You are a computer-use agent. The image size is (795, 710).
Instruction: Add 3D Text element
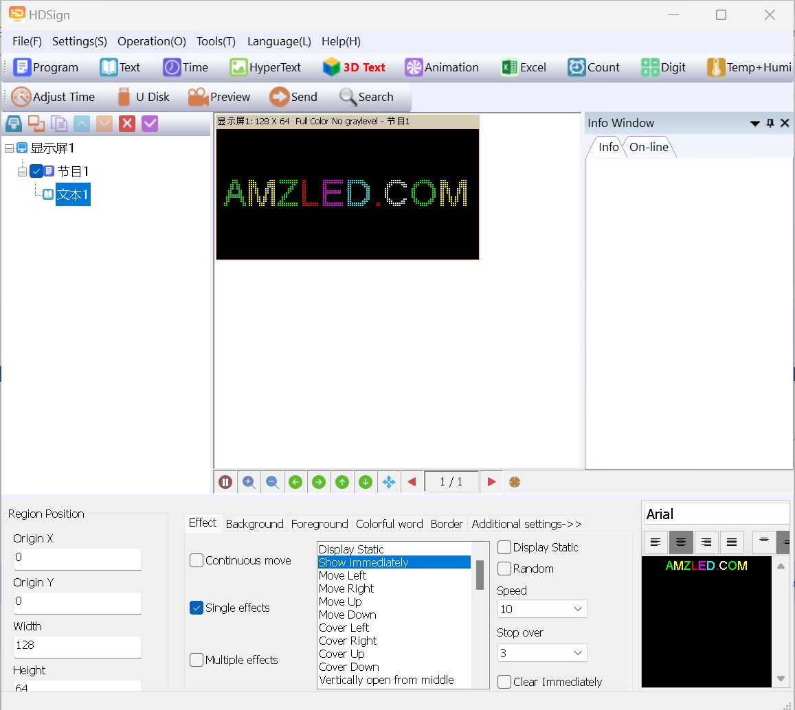coord(354,67)
